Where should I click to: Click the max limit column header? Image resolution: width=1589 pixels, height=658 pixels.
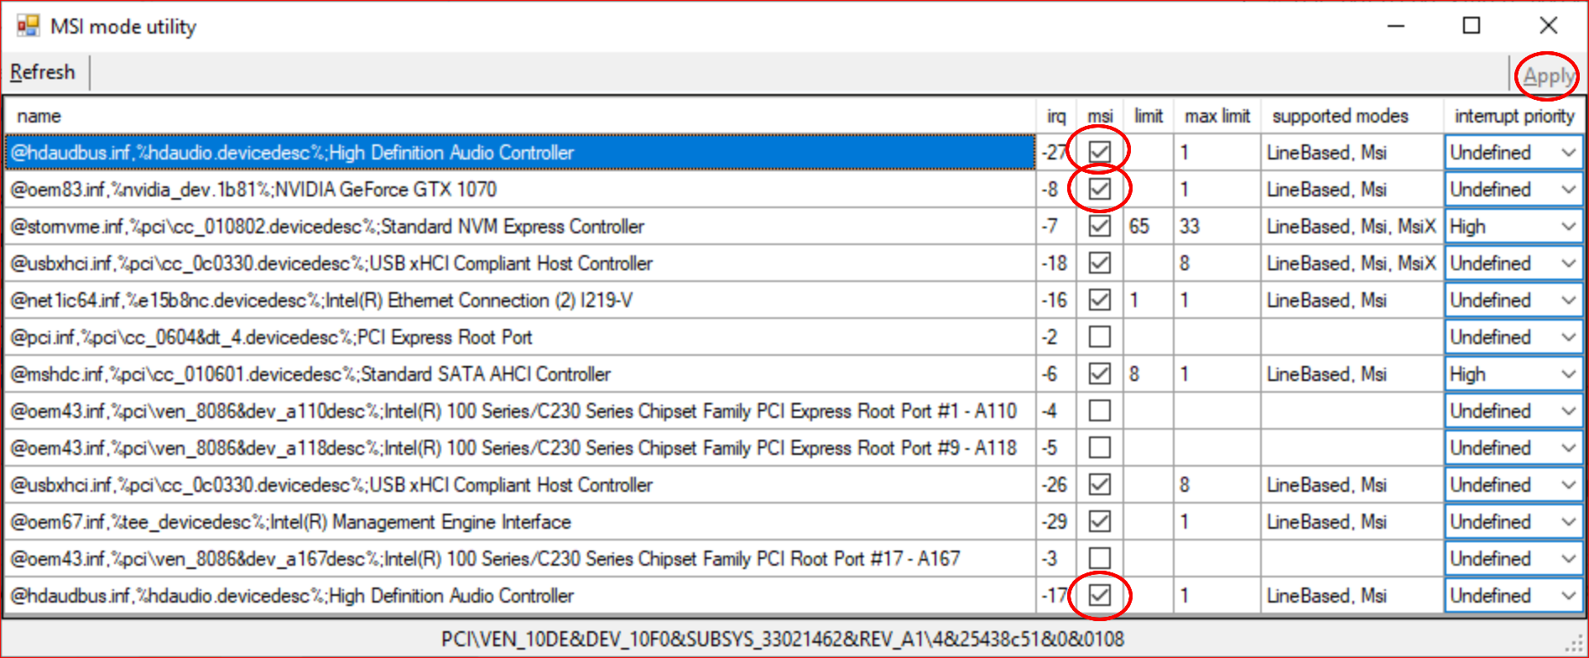pyautogui.click(x=1217, y=116)
